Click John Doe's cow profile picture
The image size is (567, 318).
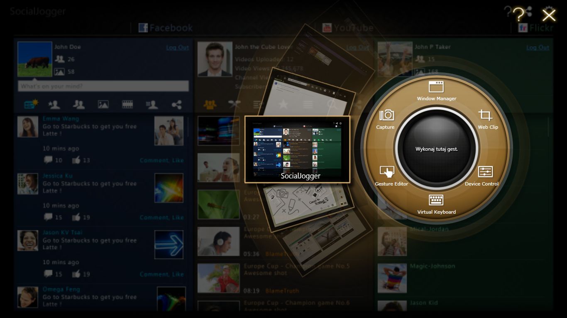(35, 59)
